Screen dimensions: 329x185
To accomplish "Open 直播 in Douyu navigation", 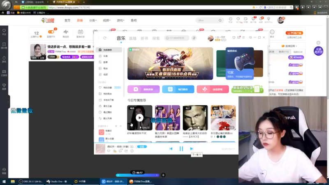I will pyautogui.click(x=80, y=20).
